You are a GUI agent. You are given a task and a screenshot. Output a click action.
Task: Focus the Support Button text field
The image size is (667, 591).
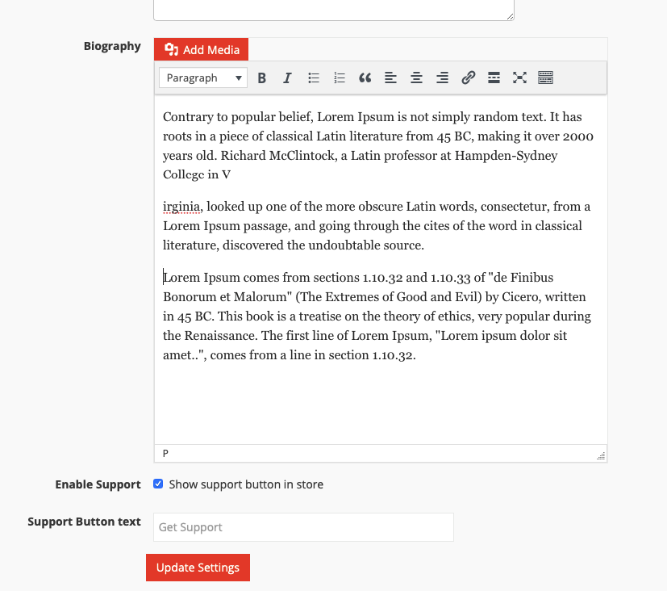point(303,527)
